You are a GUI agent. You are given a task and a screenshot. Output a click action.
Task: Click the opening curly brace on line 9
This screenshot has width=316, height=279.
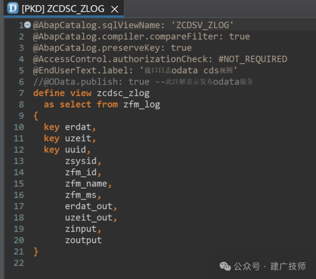click(36, 116)
